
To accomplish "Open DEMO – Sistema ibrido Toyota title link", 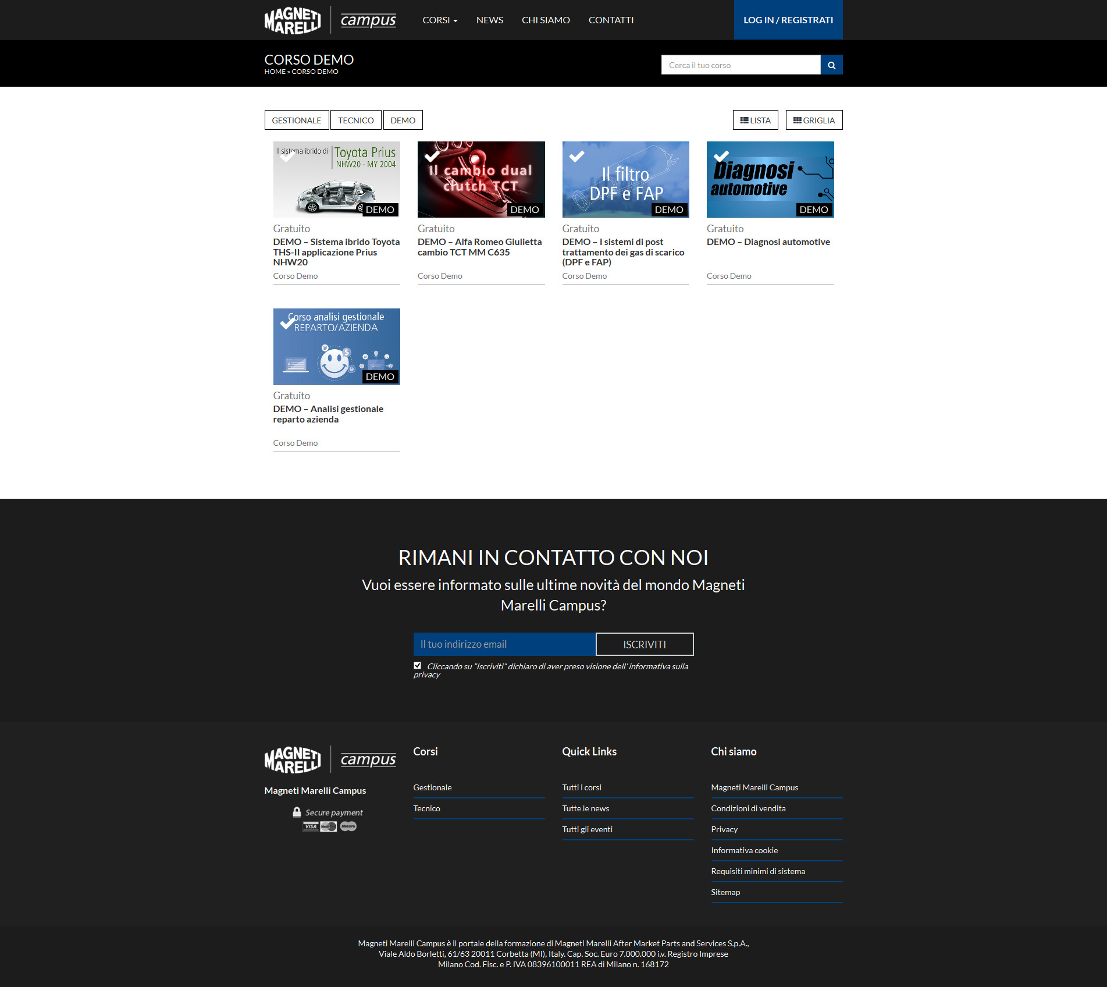I will click(x=336, y=252).
